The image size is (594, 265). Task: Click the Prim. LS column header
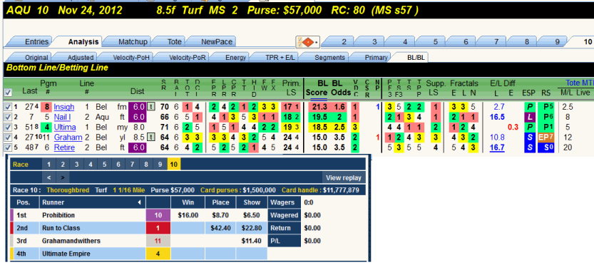click(x=292, y=88)
